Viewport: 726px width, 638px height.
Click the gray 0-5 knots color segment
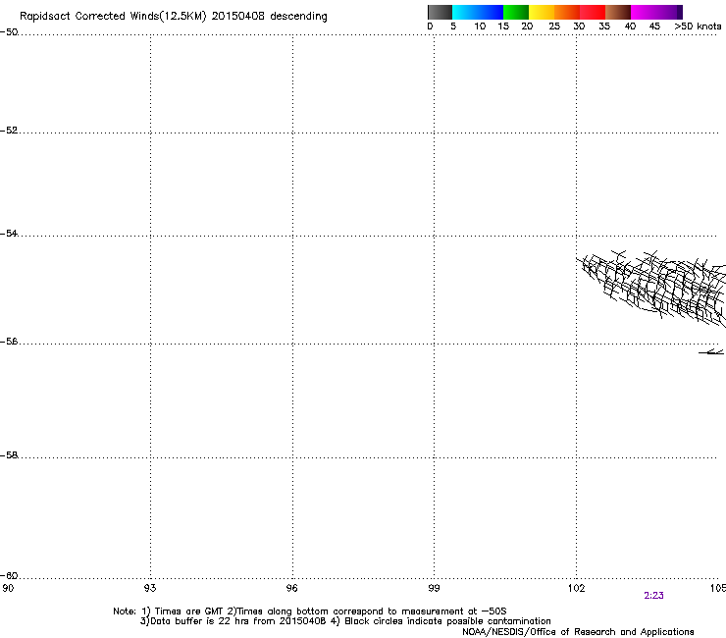[440, 12]
